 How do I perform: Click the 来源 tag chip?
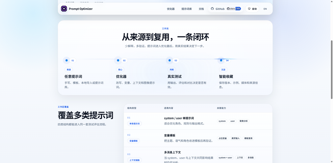tap(69, 69)
